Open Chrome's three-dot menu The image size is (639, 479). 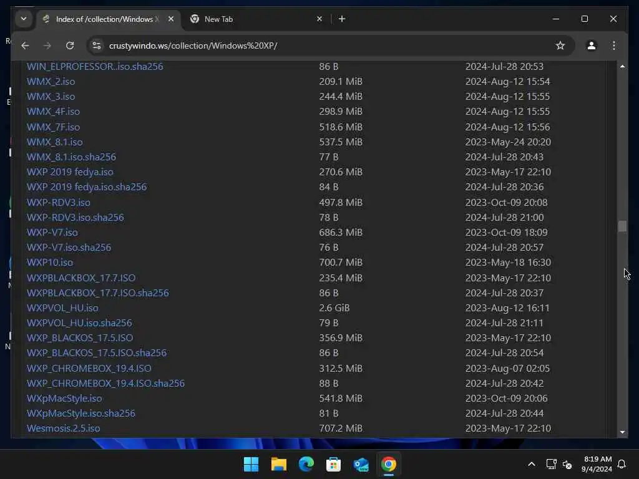614,46
